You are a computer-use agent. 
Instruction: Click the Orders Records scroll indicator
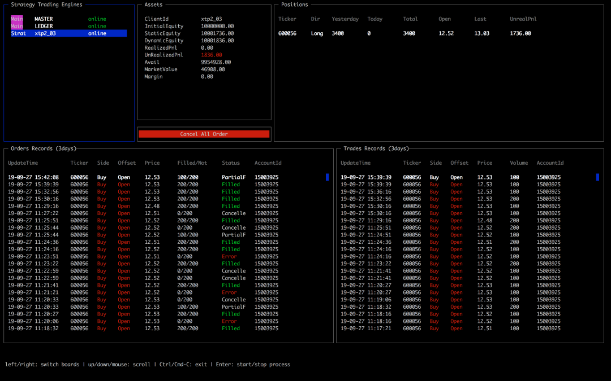pyautogui.click(x=327, y=177)
